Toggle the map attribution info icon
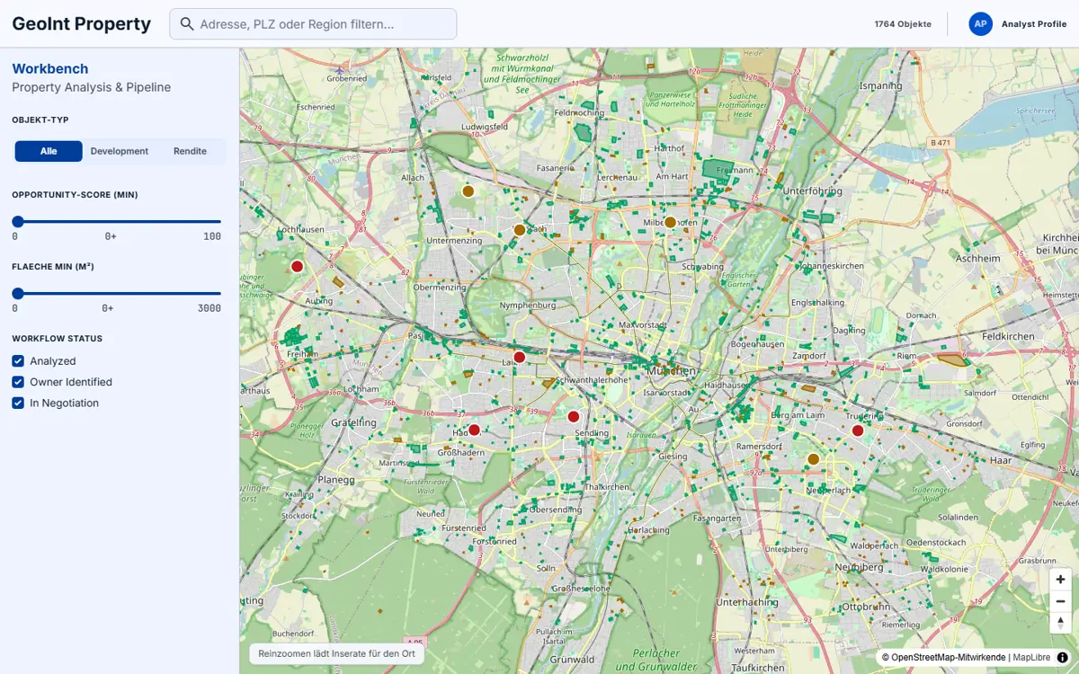The height and width of the screenshot is (674, 1079). point(1062,658)
